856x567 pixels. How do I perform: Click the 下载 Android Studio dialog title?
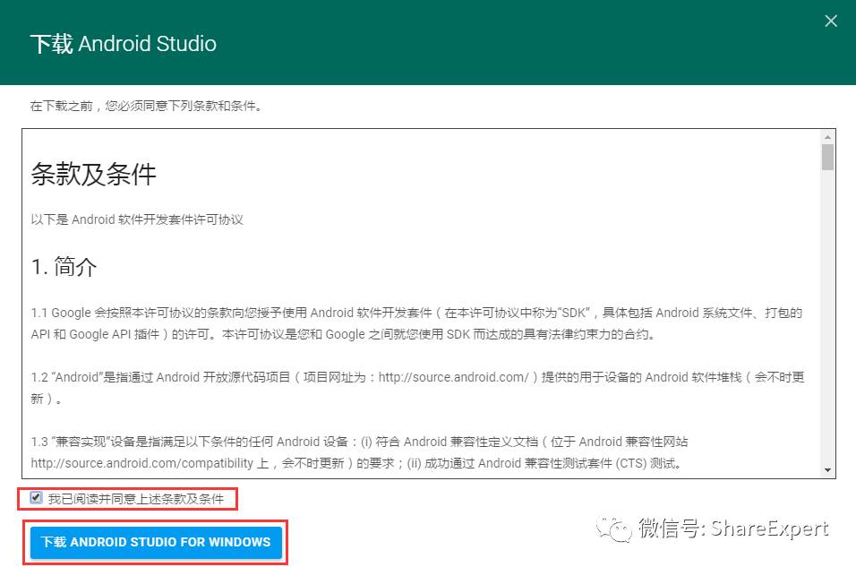pyautogui.click(x=124, y=44)
